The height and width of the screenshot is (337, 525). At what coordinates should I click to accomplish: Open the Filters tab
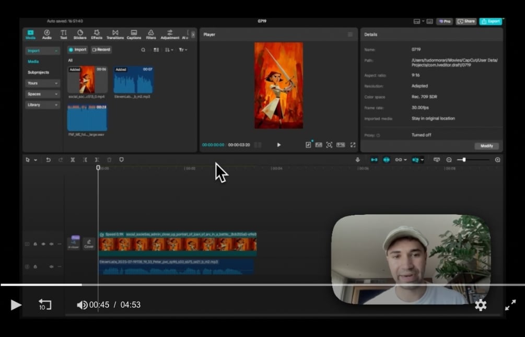[151, 34]
